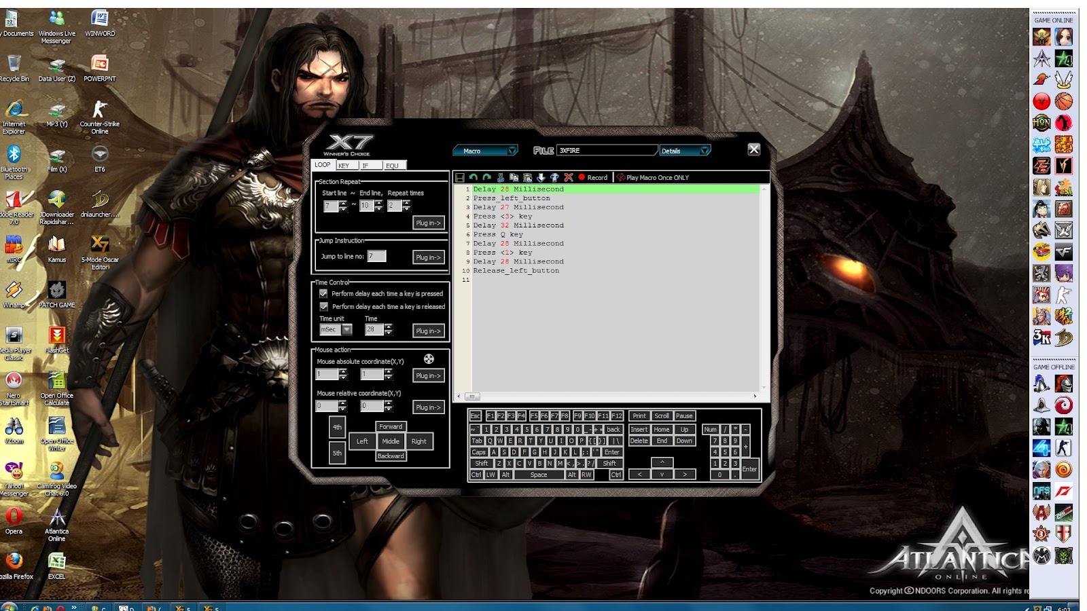Screen dimensions: 1087x611
Task: Click Plug in for Time Control
Action: (429, 331)
